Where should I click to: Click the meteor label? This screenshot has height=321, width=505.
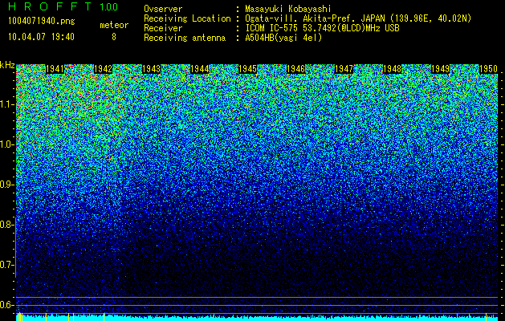[x=114, y=25]
